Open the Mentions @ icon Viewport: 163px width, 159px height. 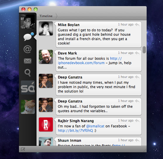click(x=27, y=49)
